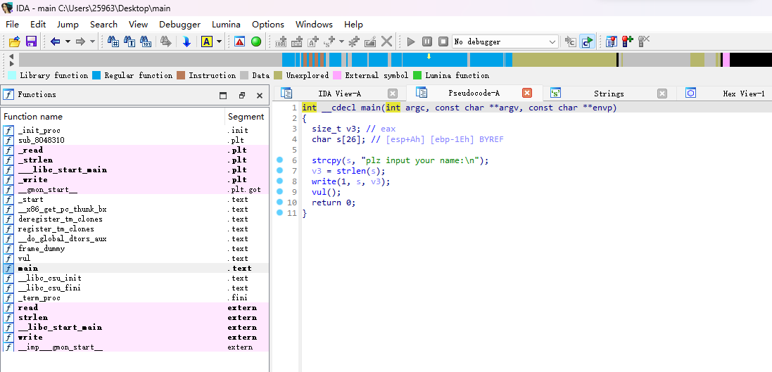Select the vul function in the list
Viewport: 772px width, 372px height.
pyautogui.click(x=135, y=258)
